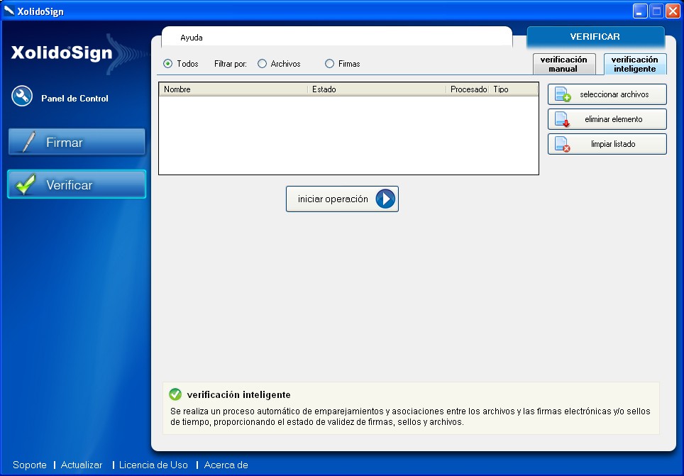The height and width of the screenshot is (476, 684).
Task: Switch to the verificación manual tab
Action: click(x=564, y=64)
